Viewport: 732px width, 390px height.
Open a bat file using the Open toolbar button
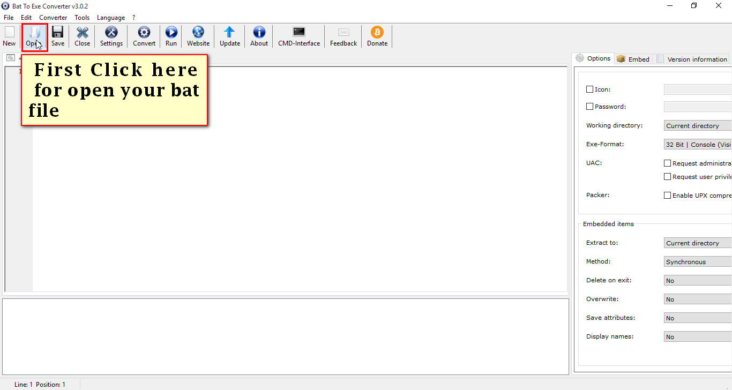(x=34, y=37)
